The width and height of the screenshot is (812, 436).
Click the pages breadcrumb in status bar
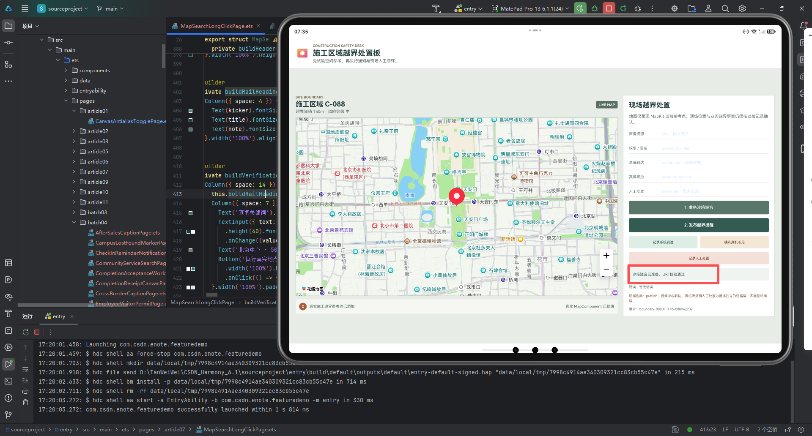(x=146, y=430)
